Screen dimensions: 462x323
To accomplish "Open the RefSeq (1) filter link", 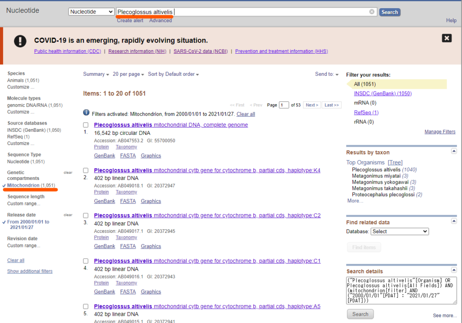I will pyautogui.click(x=366, y=112).
